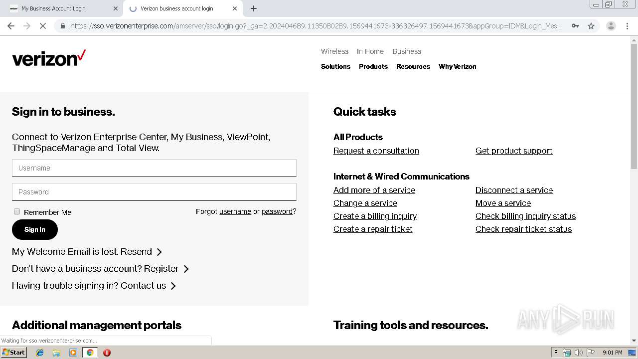Click the Sign In button
The image size is (638, 359).
click(x=35, y=229)
